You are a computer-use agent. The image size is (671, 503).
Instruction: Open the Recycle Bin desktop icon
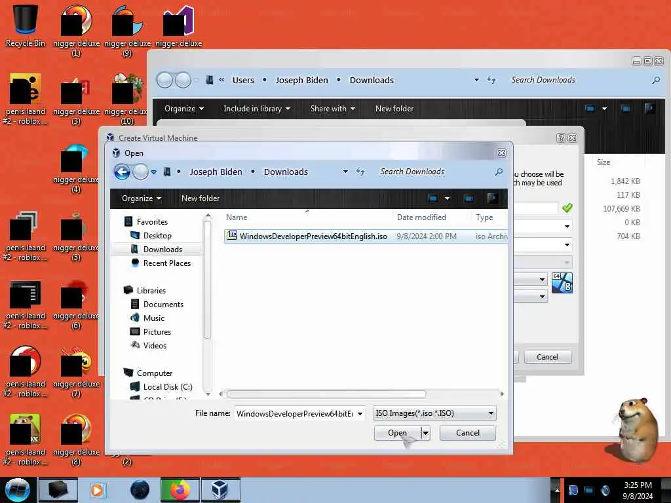point(26,24)
